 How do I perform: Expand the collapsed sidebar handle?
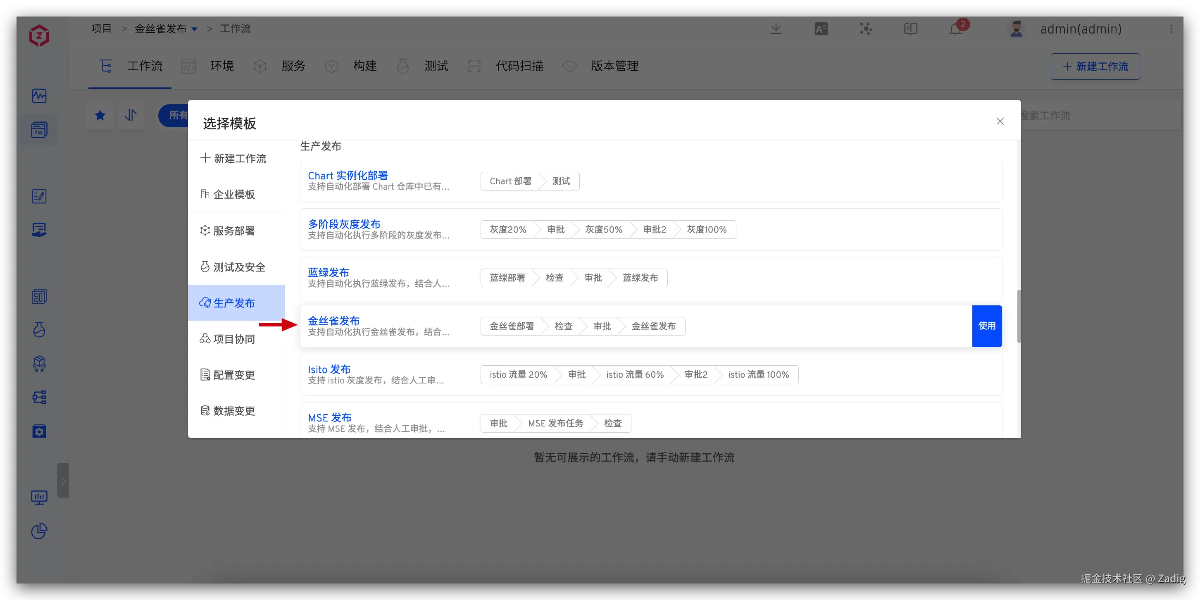tap(63, 481)
